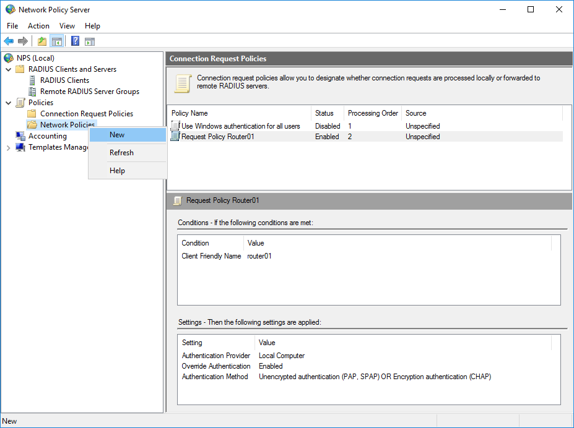Choose New from the context menu

pyautogui.click(x=117, y=134)
